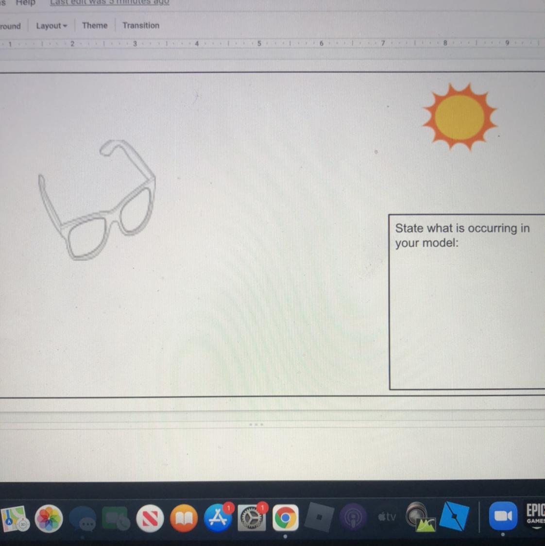Launch Epic Games from the dock
The height and width of the screenshot is (546, 545).
[535, 514]
